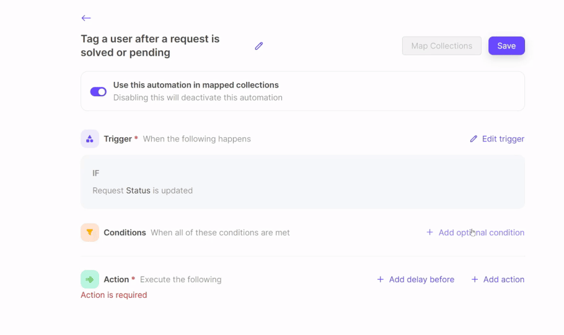Click the pencil icon beside the automation title
The image size is (564, 335).
pyautogui.click(x=259, y=46)
